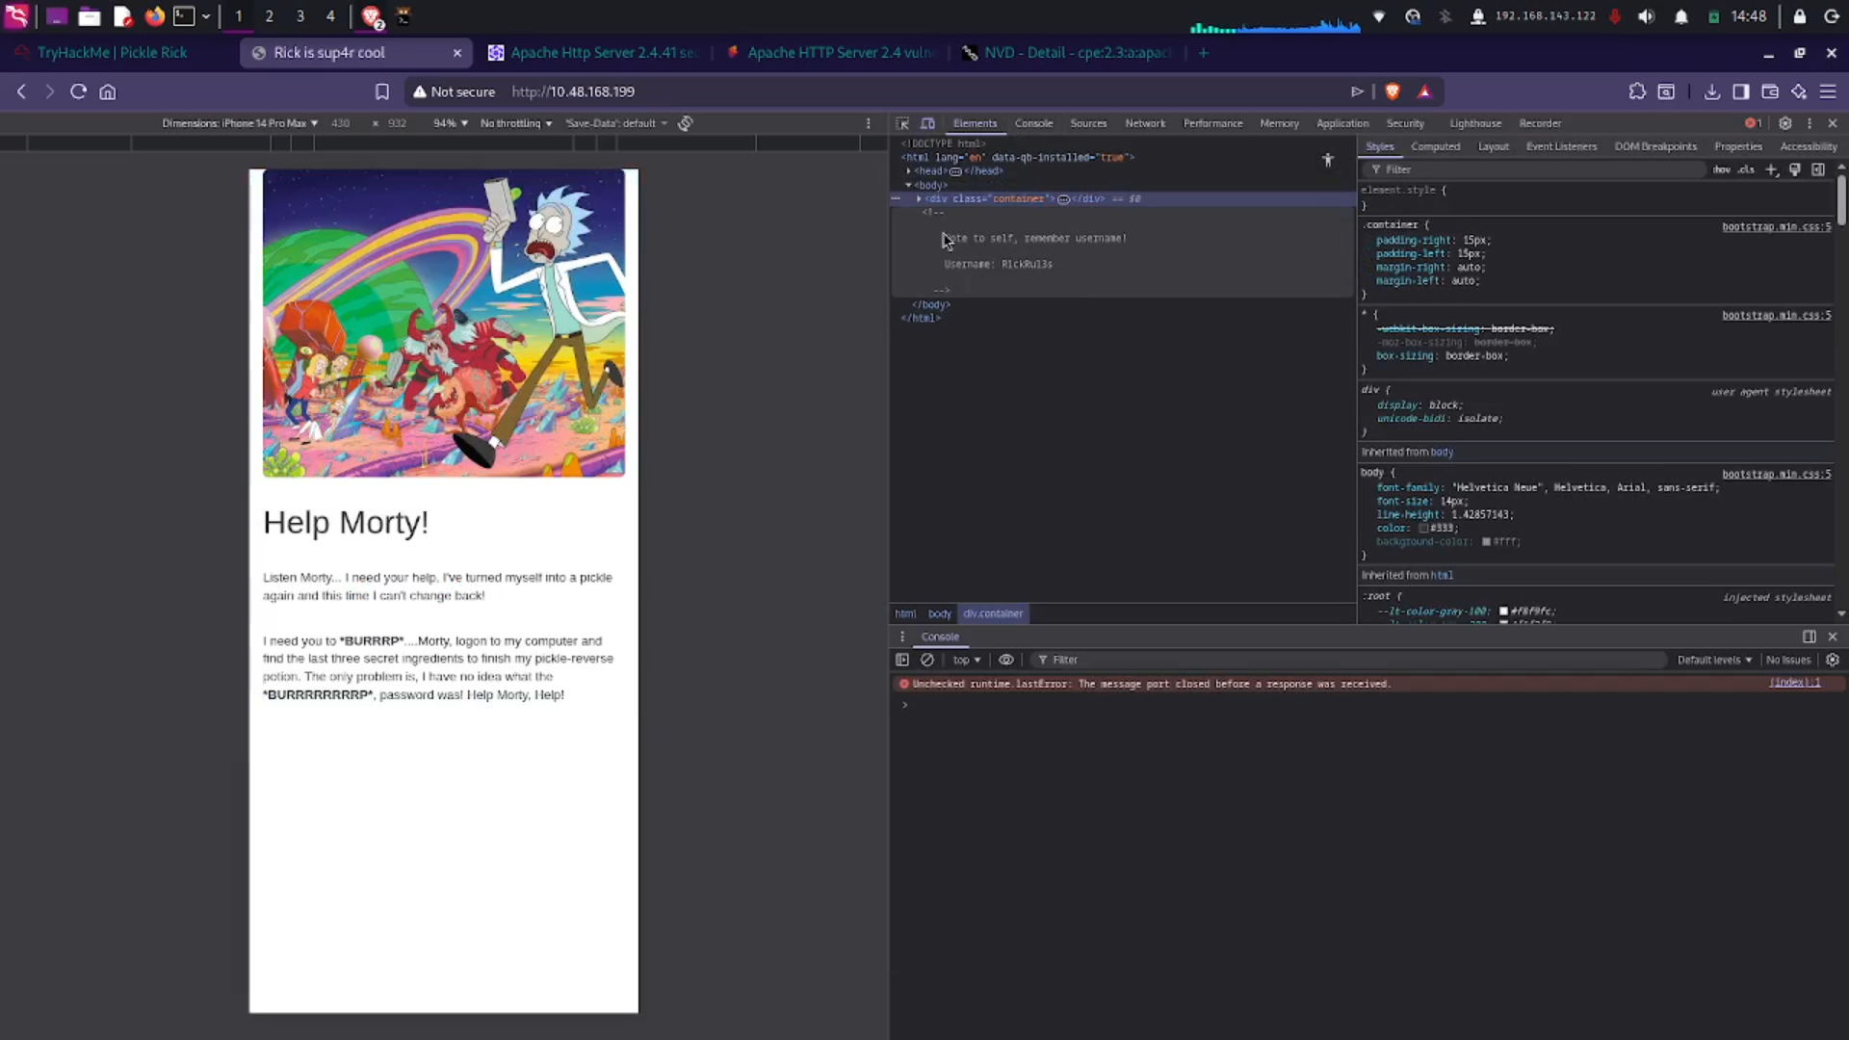
Task: Open the (index):1 error source link
Action: tap(1795, 683)
